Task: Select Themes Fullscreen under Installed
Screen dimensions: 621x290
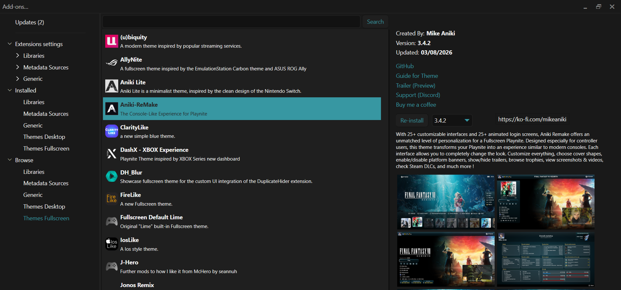Action: coord(46,149)
